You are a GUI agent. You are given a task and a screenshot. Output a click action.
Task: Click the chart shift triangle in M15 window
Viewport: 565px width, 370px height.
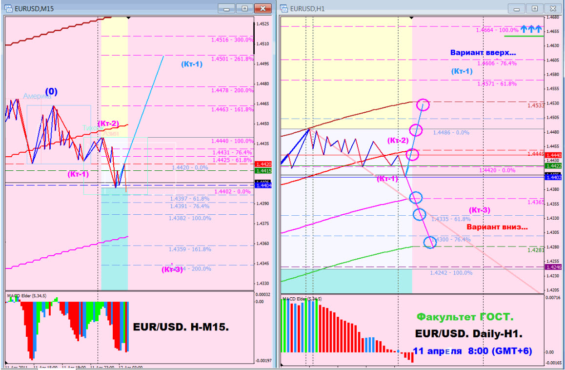click(129, 18)
